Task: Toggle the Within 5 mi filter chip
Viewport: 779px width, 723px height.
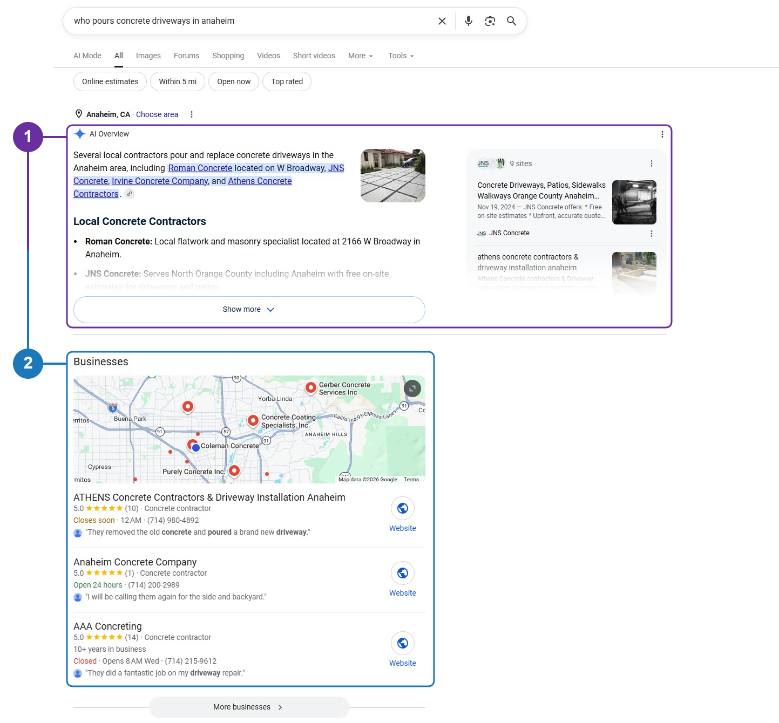Action: (178, 81)
